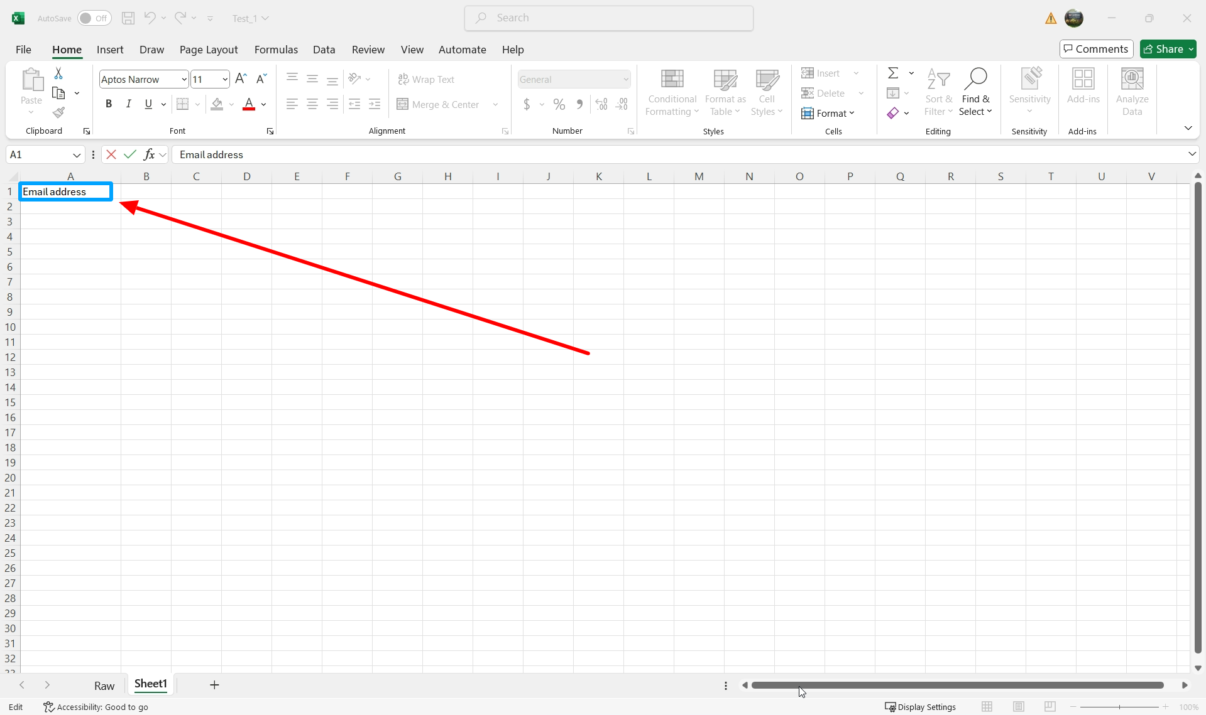Image resolution: width=1206 pixels, height=715 pixels.
Task: Open the Page Layout ribbon tab
Action: [208, 50]
